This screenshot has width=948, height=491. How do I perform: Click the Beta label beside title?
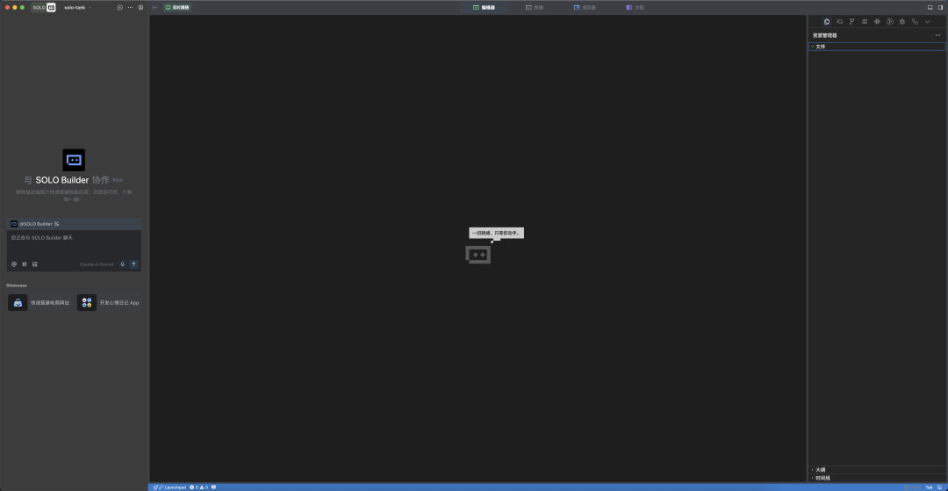coord(118,180)
